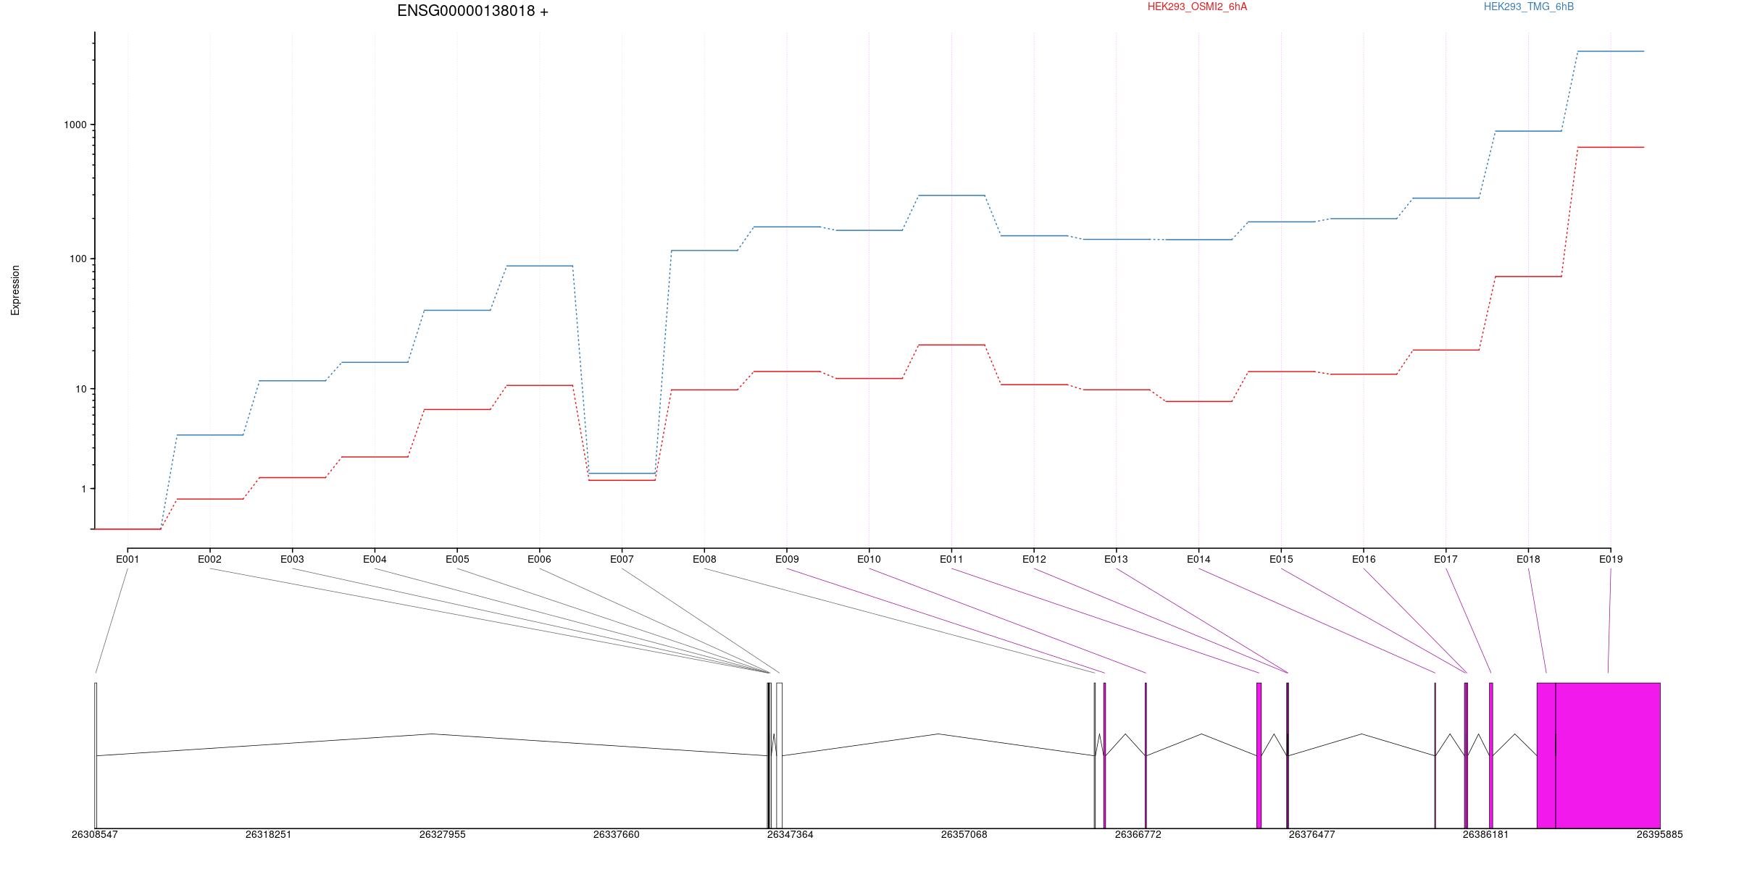This screenshot has height=869, width=1739.
Task: Select exon label E009
Action: point(787,559)
